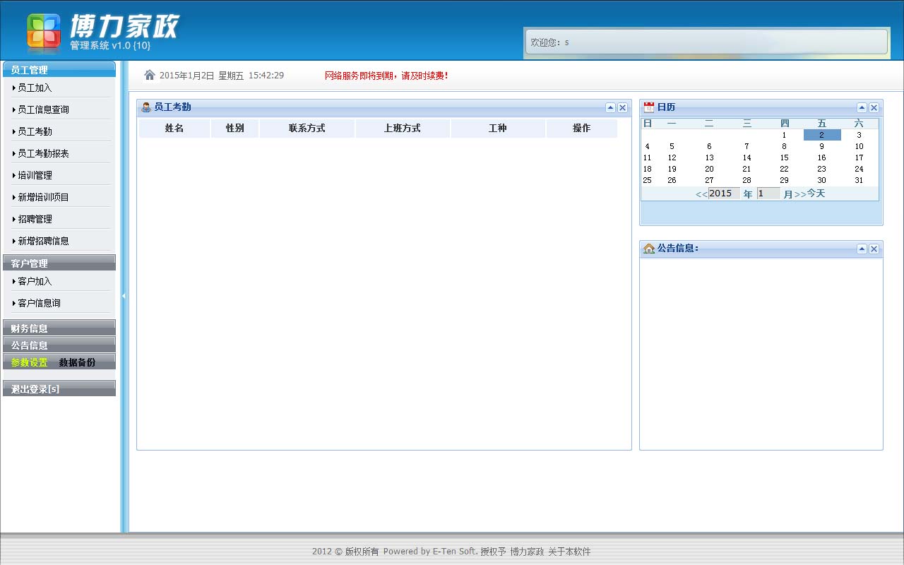Screen dimensions: 904x565
Task: Collapse the 公告信息 panel
Action: pyautogui.click(x=862, y=249)
